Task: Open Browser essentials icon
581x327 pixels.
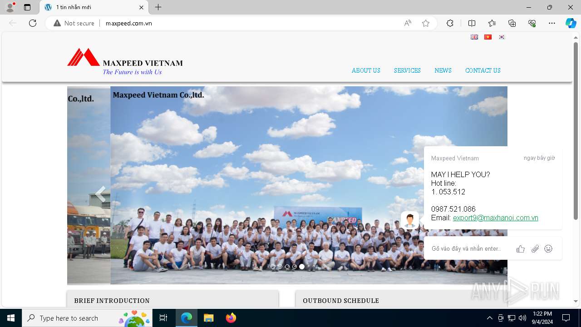Action: point(532,23)
